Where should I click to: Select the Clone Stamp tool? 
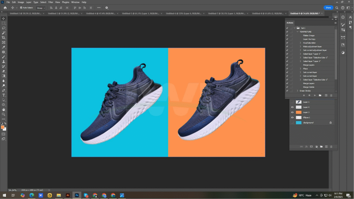(x=3, y=61)
